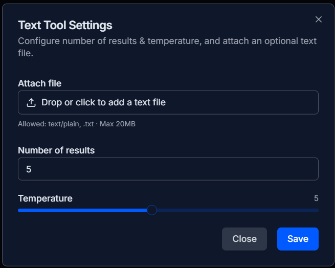Viewport: 335px width, 268px height.
Task: Click the "Text Tool Settings" heading
Action: (x=65, y=25)
